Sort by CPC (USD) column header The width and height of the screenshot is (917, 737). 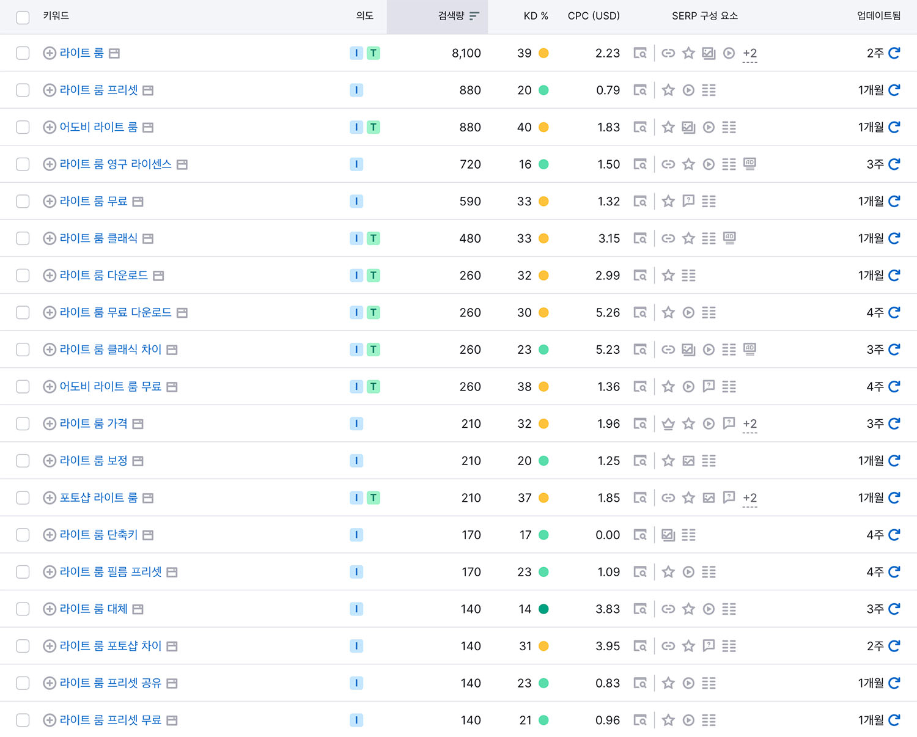coord(594,16)
